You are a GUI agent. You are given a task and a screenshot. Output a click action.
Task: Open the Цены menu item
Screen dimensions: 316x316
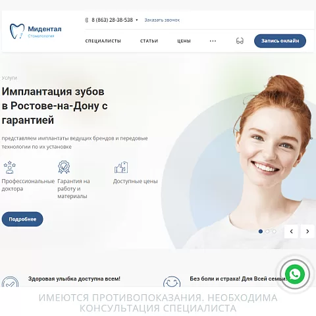[x=184, y=41]
